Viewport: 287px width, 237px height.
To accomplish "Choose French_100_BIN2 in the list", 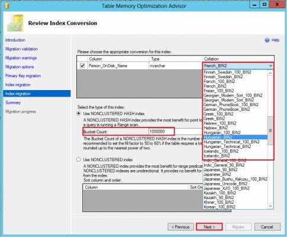I will click(x=220, y=82).
